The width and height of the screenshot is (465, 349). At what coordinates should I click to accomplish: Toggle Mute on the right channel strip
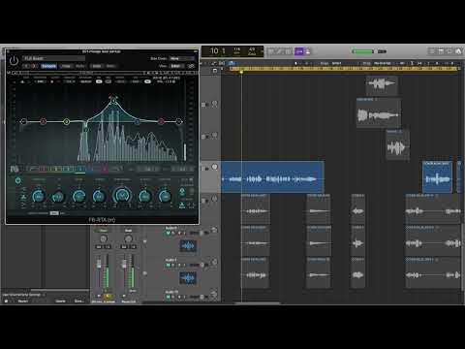click(x=124, y=296)
